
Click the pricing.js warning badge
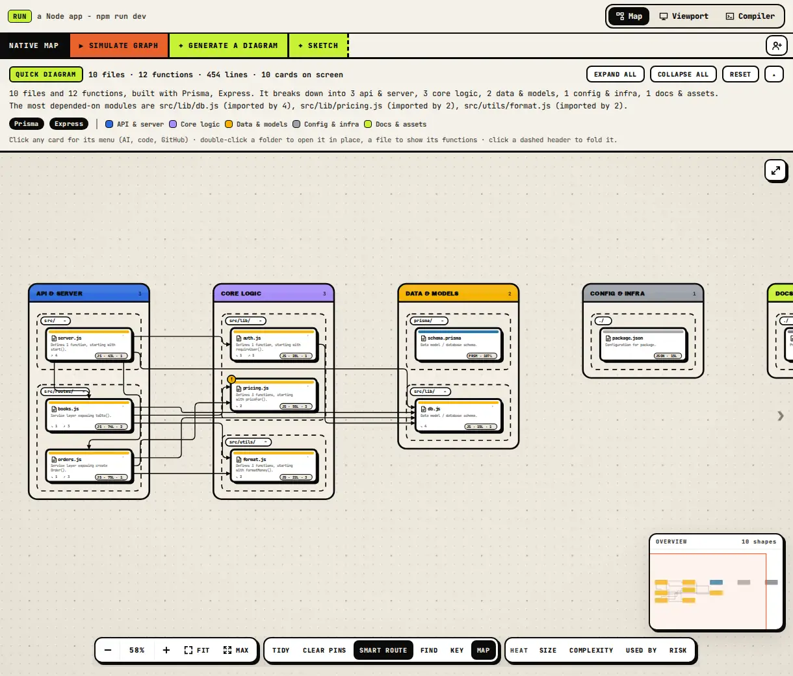point(231,379)
